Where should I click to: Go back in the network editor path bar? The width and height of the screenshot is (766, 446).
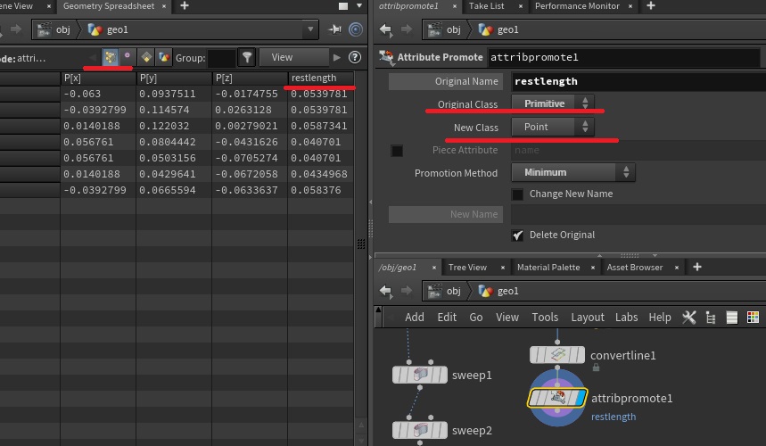point(385,291)
